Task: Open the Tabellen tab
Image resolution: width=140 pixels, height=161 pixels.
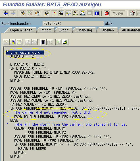Action: 107,30
